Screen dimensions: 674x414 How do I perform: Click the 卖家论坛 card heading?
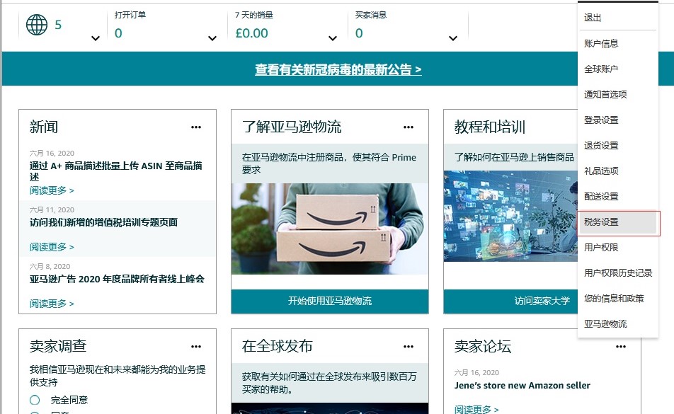coord(483,346)
